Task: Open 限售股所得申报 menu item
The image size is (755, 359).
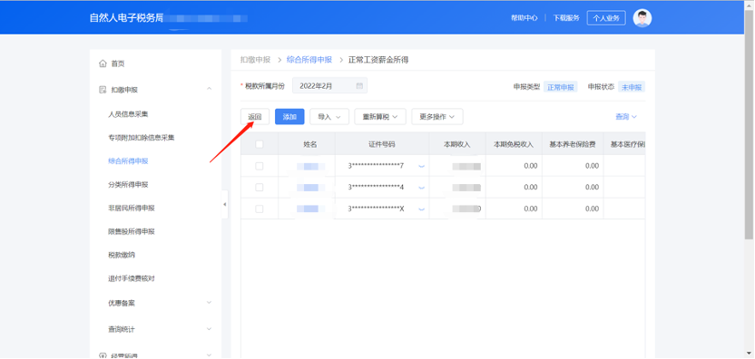Action: [x=132, y=231]
